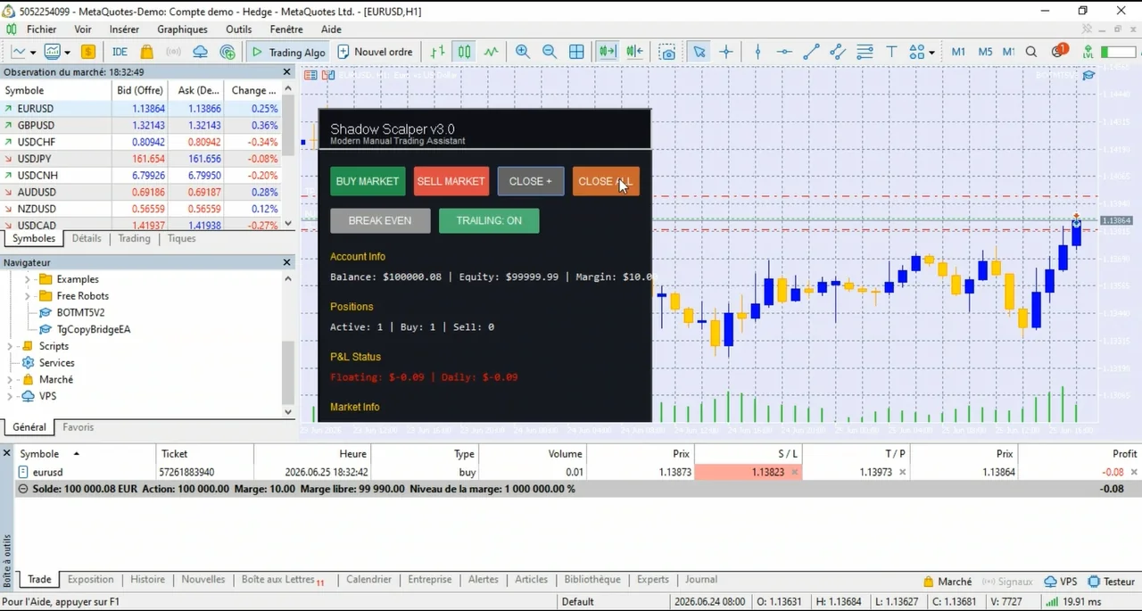Switch to the Détails tab

click(x=87, y=239)
